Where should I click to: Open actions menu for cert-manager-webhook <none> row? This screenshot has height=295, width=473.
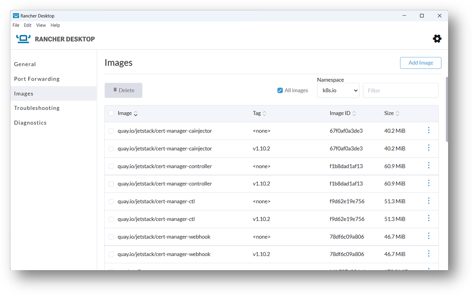click(429, 236)
